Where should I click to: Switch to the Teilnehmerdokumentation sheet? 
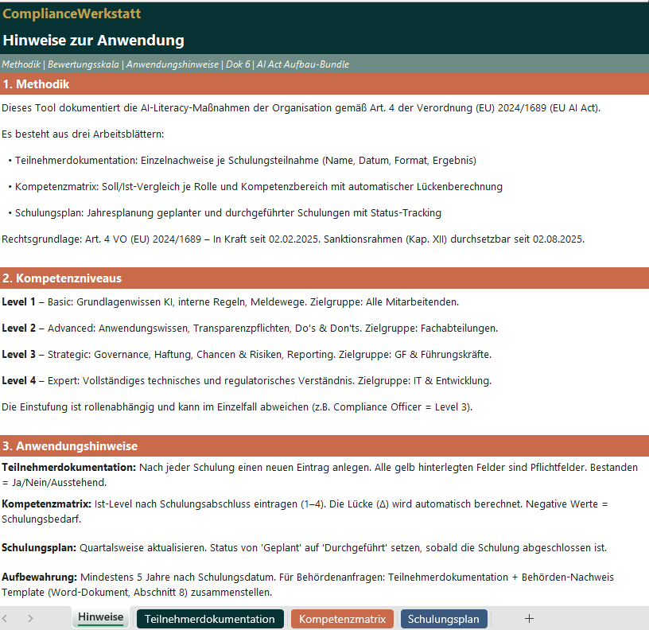pyautogui.click(x=209, y=617)
